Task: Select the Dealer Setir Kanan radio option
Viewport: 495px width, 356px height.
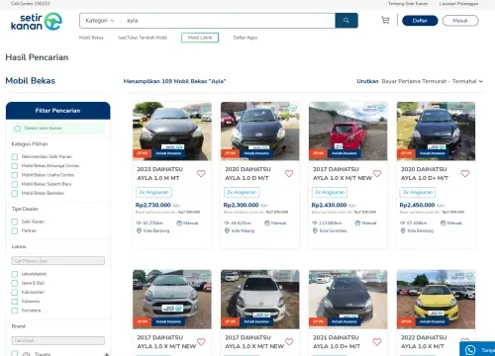Action: coord(18,129)
